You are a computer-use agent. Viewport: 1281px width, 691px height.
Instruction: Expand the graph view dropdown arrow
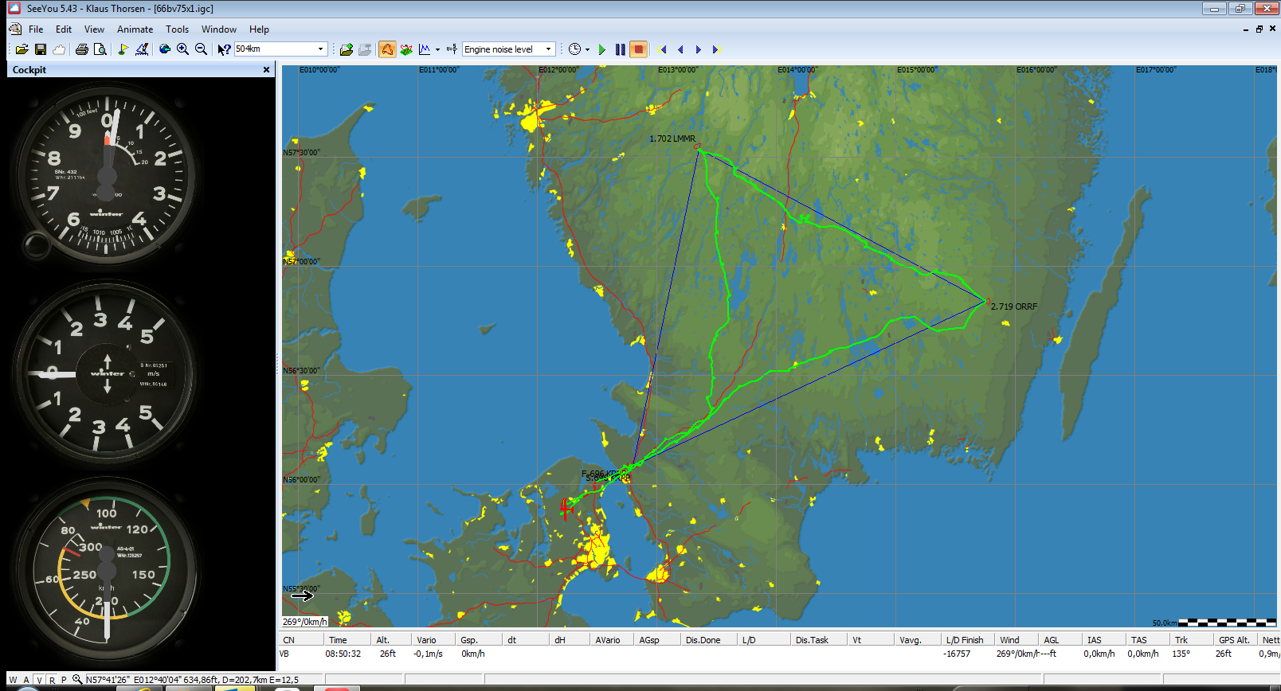(x=437, y=49)
